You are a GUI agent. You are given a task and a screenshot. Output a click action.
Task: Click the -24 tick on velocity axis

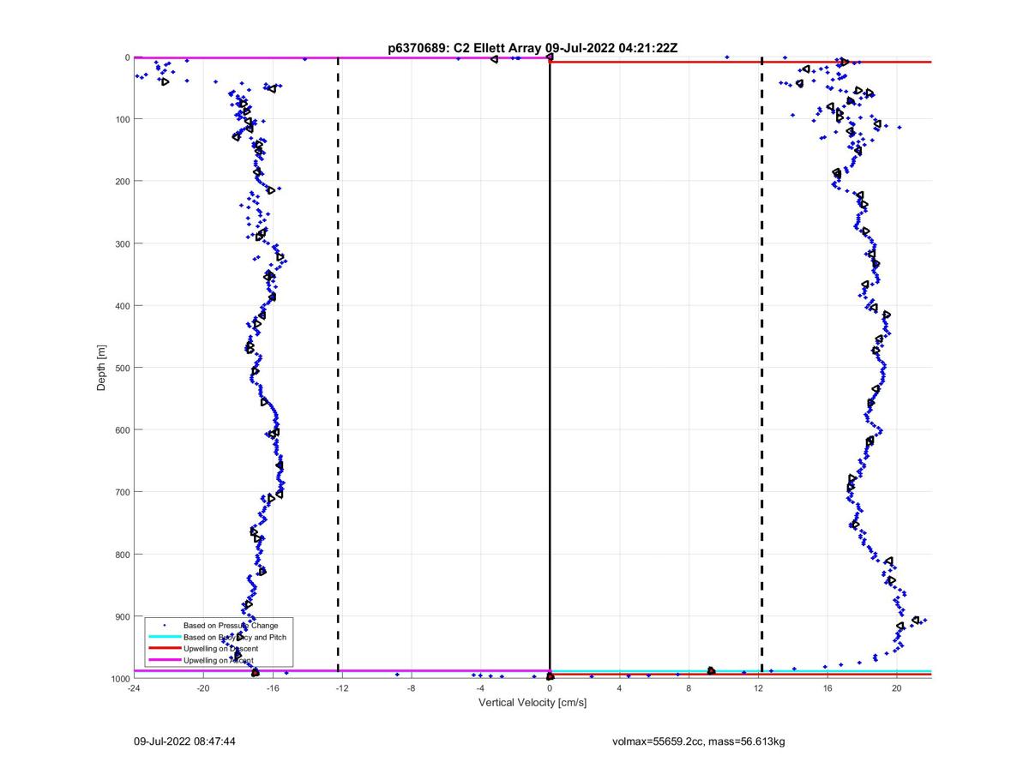134,687
